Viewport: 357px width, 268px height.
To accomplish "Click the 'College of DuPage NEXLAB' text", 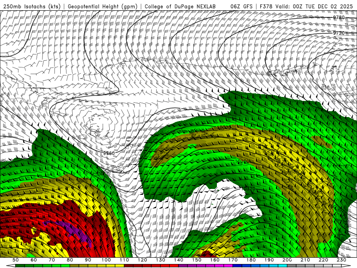I will 180,6.
